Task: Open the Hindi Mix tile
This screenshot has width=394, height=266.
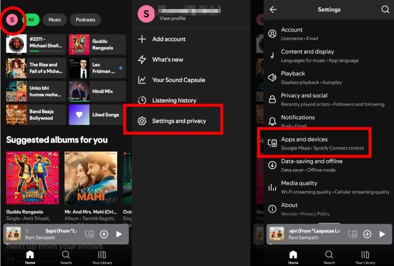Action: click(x=97, y=91)
